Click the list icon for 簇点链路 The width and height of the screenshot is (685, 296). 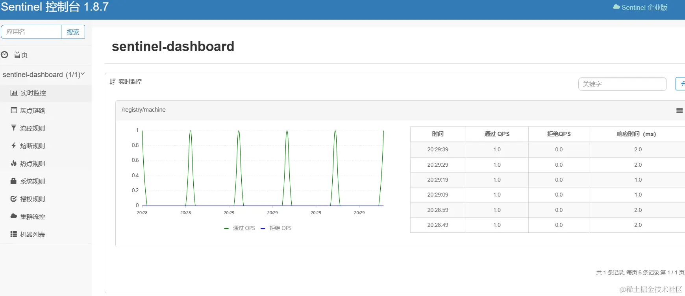(x=14, y=110)
